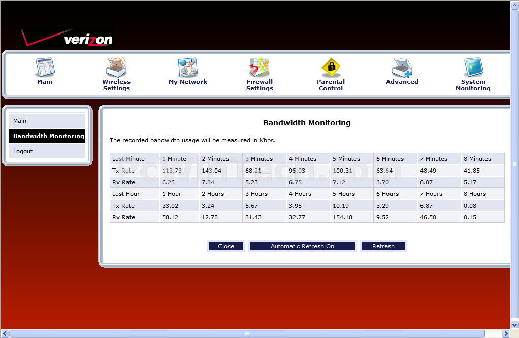Open the My Network icon

[x=187, y=67]
